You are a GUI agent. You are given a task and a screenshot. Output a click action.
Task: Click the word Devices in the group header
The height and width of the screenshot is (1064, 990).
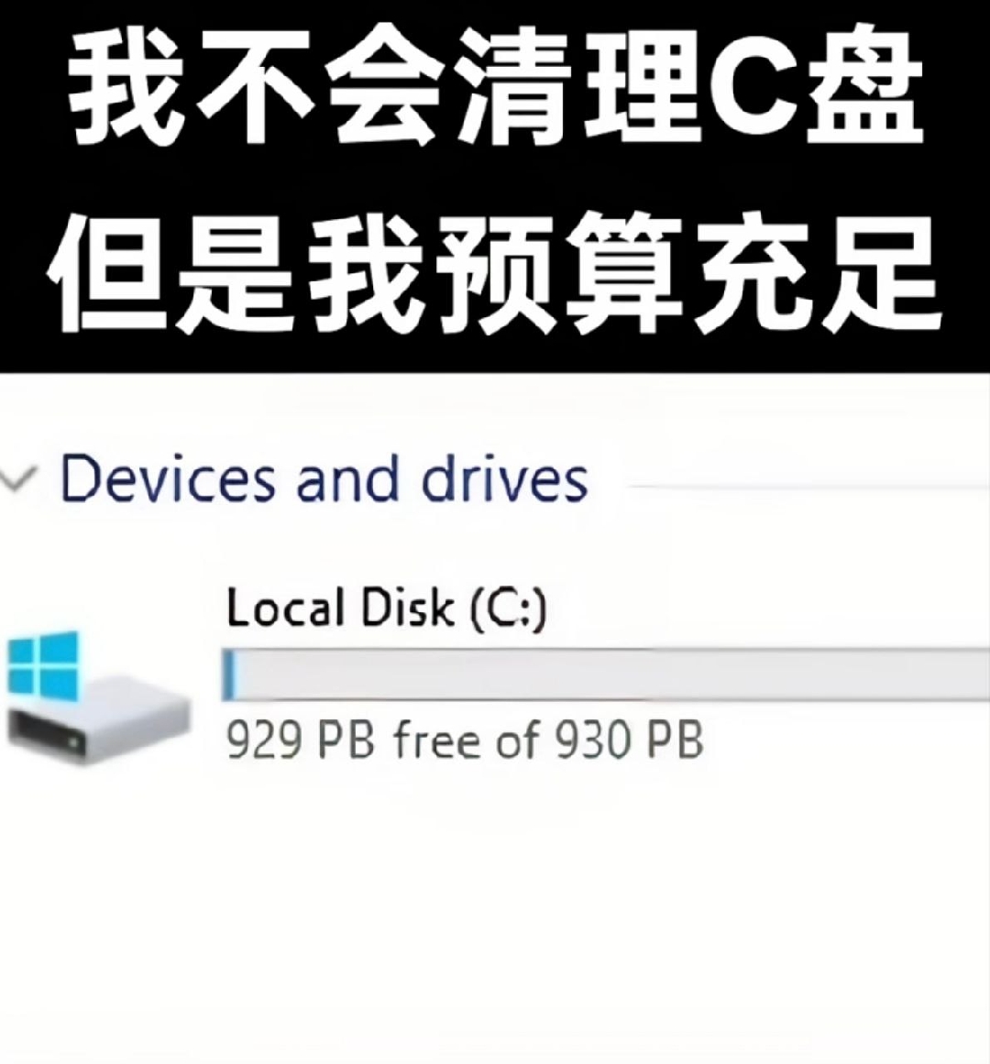(169, 479)
